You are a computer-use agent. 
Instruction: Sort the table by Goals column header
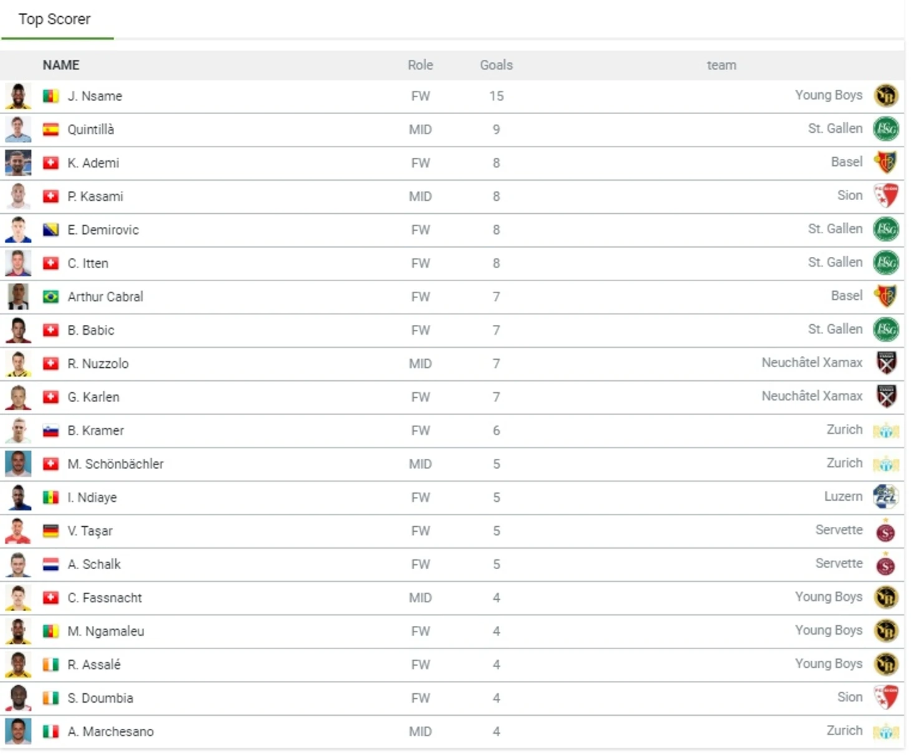coord(496,65)
